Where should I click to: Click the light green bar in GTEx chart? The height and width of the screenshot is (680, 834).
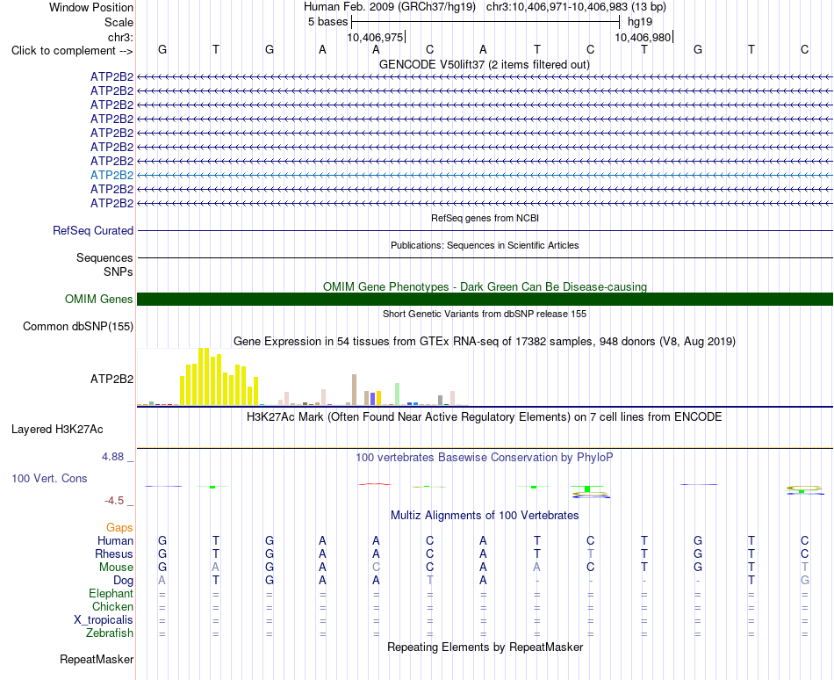coord(398,394)
